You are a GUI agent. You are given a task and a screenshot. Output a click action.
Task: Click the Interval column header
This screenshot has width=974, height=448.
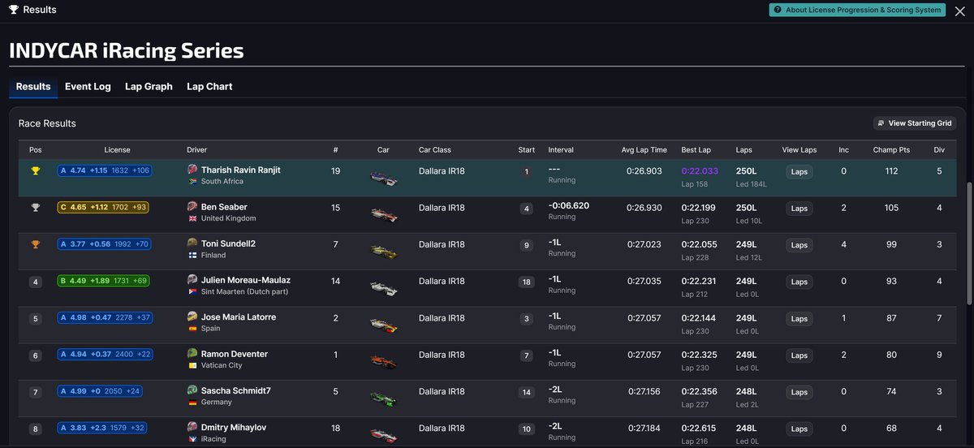pyautogui.click(x=561, y=150)
